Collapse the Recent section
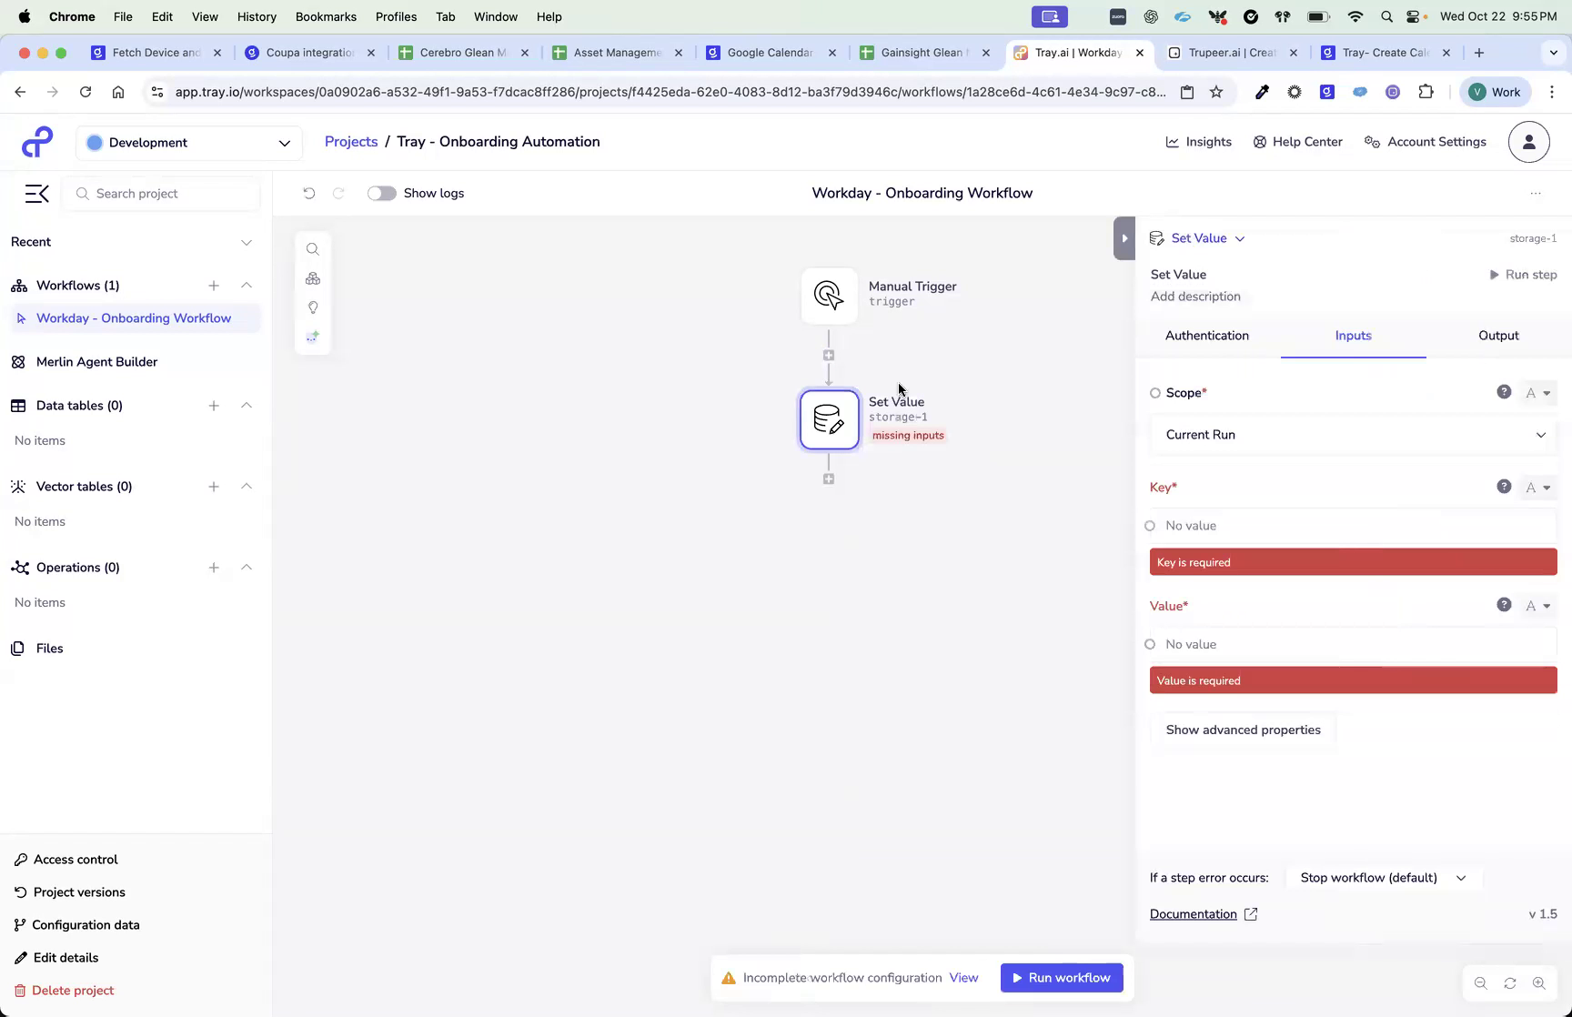This screenshot has width=1572, height=1017. pyautogui.click(x=247, y=242)
